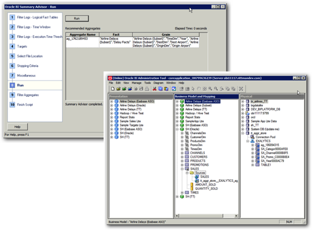The height and width of the screenshot is (230, 312).
Task: Select DEV_BIPLATFORM_DB physical database
Action: pyautogui.click(x=265, y=109)
